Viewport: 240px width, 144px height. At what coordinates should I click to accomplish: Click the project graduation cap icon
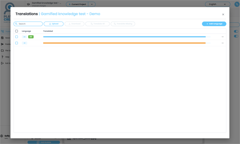point(28,4)
